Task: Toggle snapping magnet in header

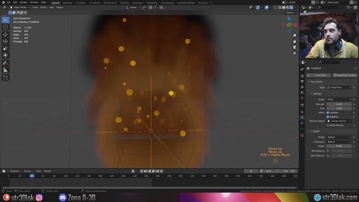Action: pyautogui.click(x=150, y=7)
